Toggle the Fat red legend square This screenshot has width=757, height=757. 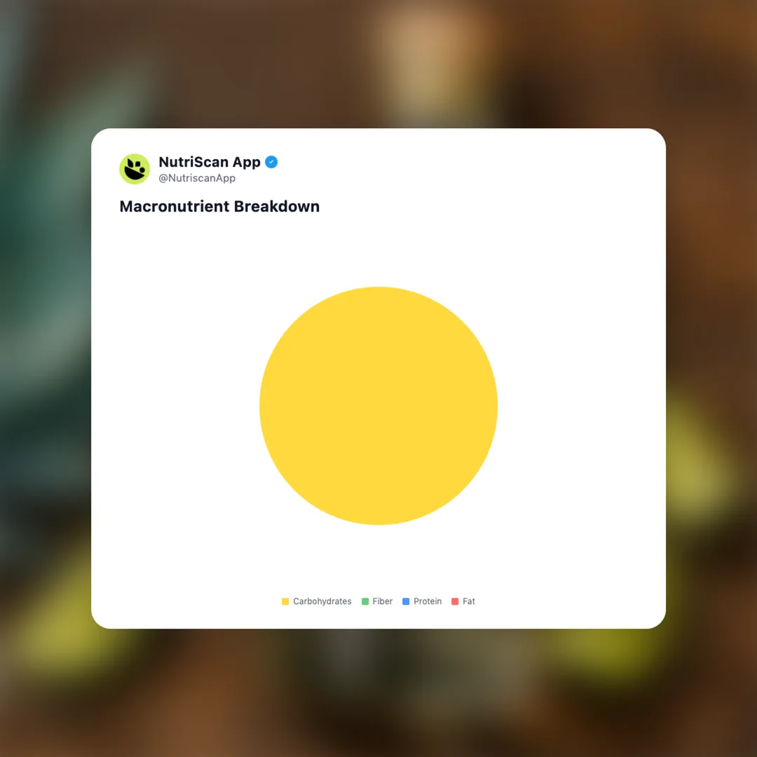(455, 601)
